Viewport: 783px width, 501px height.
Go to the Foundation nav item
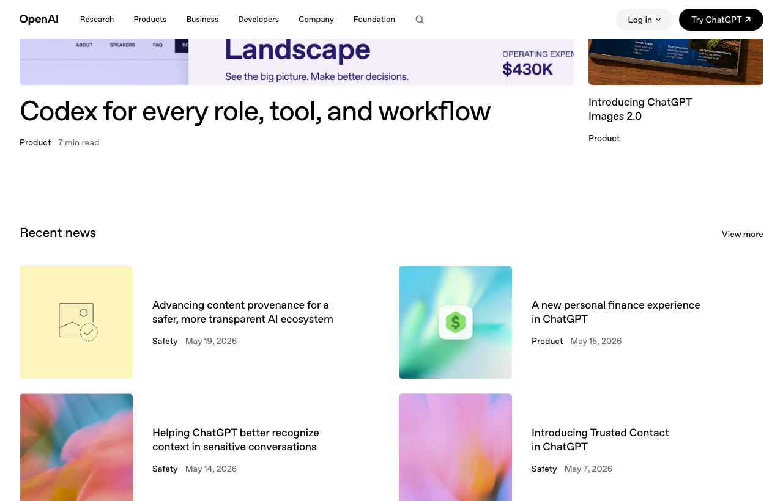pyautogui.click(x=374, y=20)
